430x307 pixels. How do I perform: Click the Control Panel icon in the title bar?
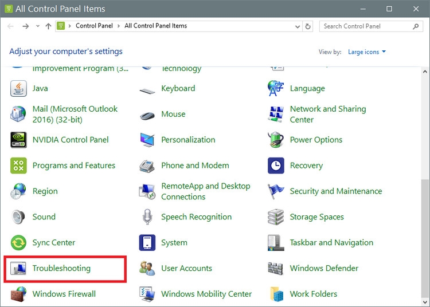(9, 9)
